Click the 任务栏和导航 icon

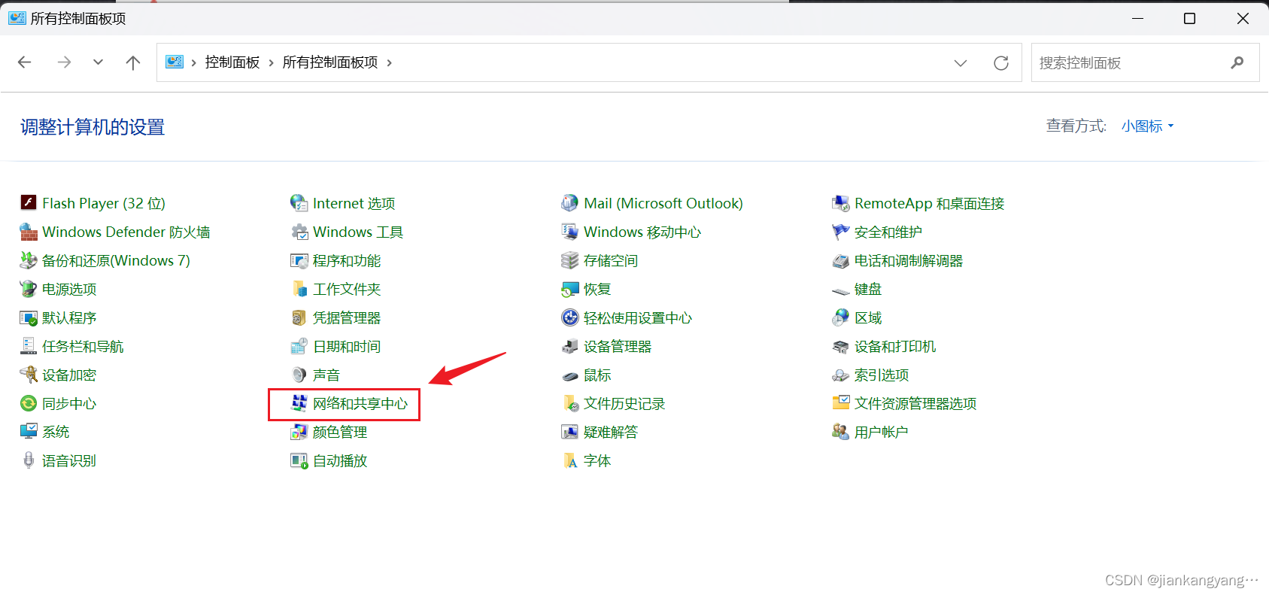click(x=29, y=346)
